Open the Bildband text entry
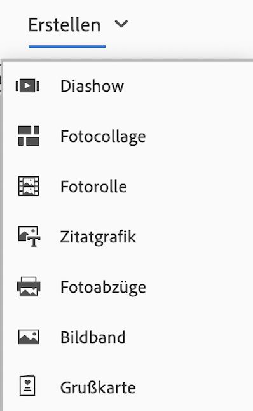Screen dimensions: 253x411 (93, 337)
